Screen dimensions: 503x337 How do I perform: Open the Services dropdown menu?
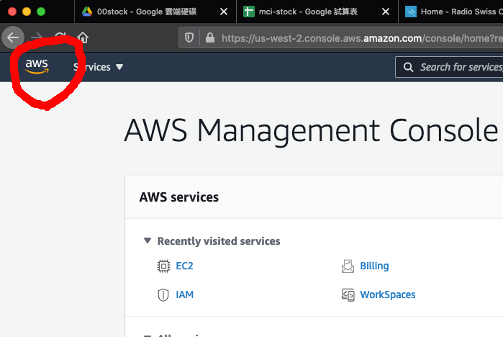pos(99,67)
